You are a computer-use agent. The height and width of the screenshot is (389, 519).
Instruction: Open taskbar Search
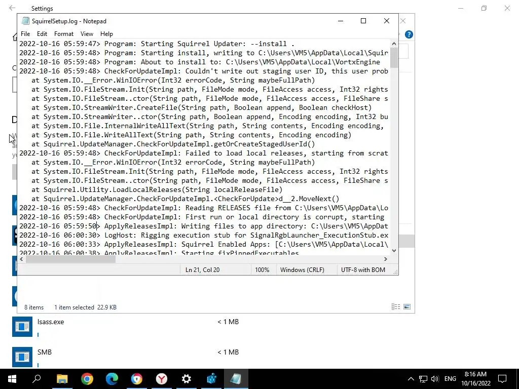pos(36,379)
